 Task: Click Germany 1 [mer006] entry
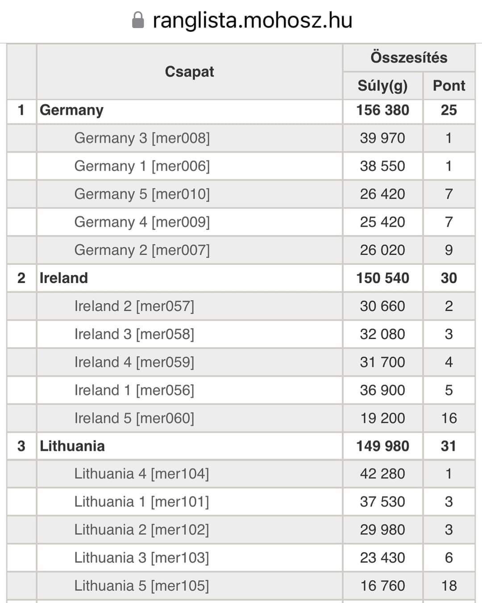[142, 166]
